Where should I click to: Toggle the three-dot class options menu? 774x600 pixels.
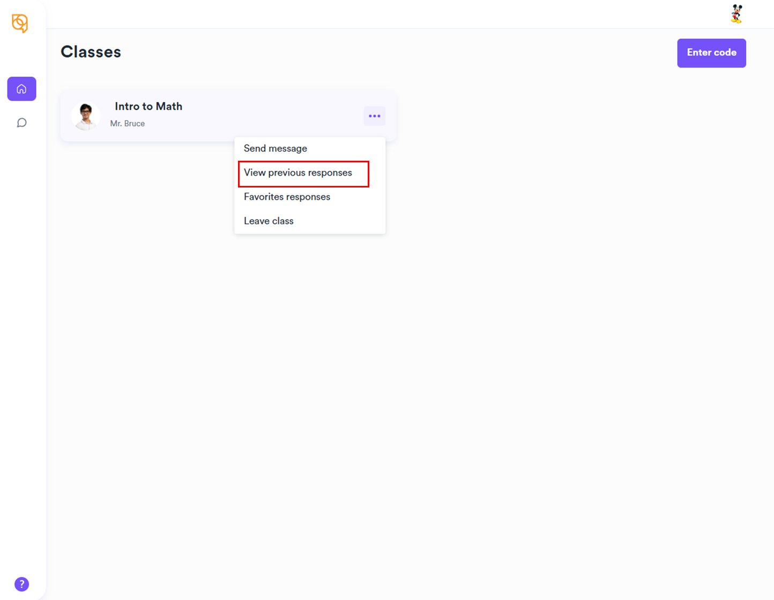click(x=374, y=116)
